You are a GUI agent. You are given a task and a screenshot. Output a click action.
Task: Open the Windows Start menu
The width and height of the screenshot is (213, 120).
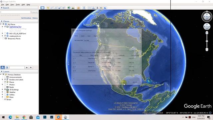point(3,117)
